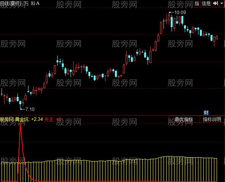Click the first candlestick on the chart
This screenshot has height=182, width=225.
click(2, 92)
